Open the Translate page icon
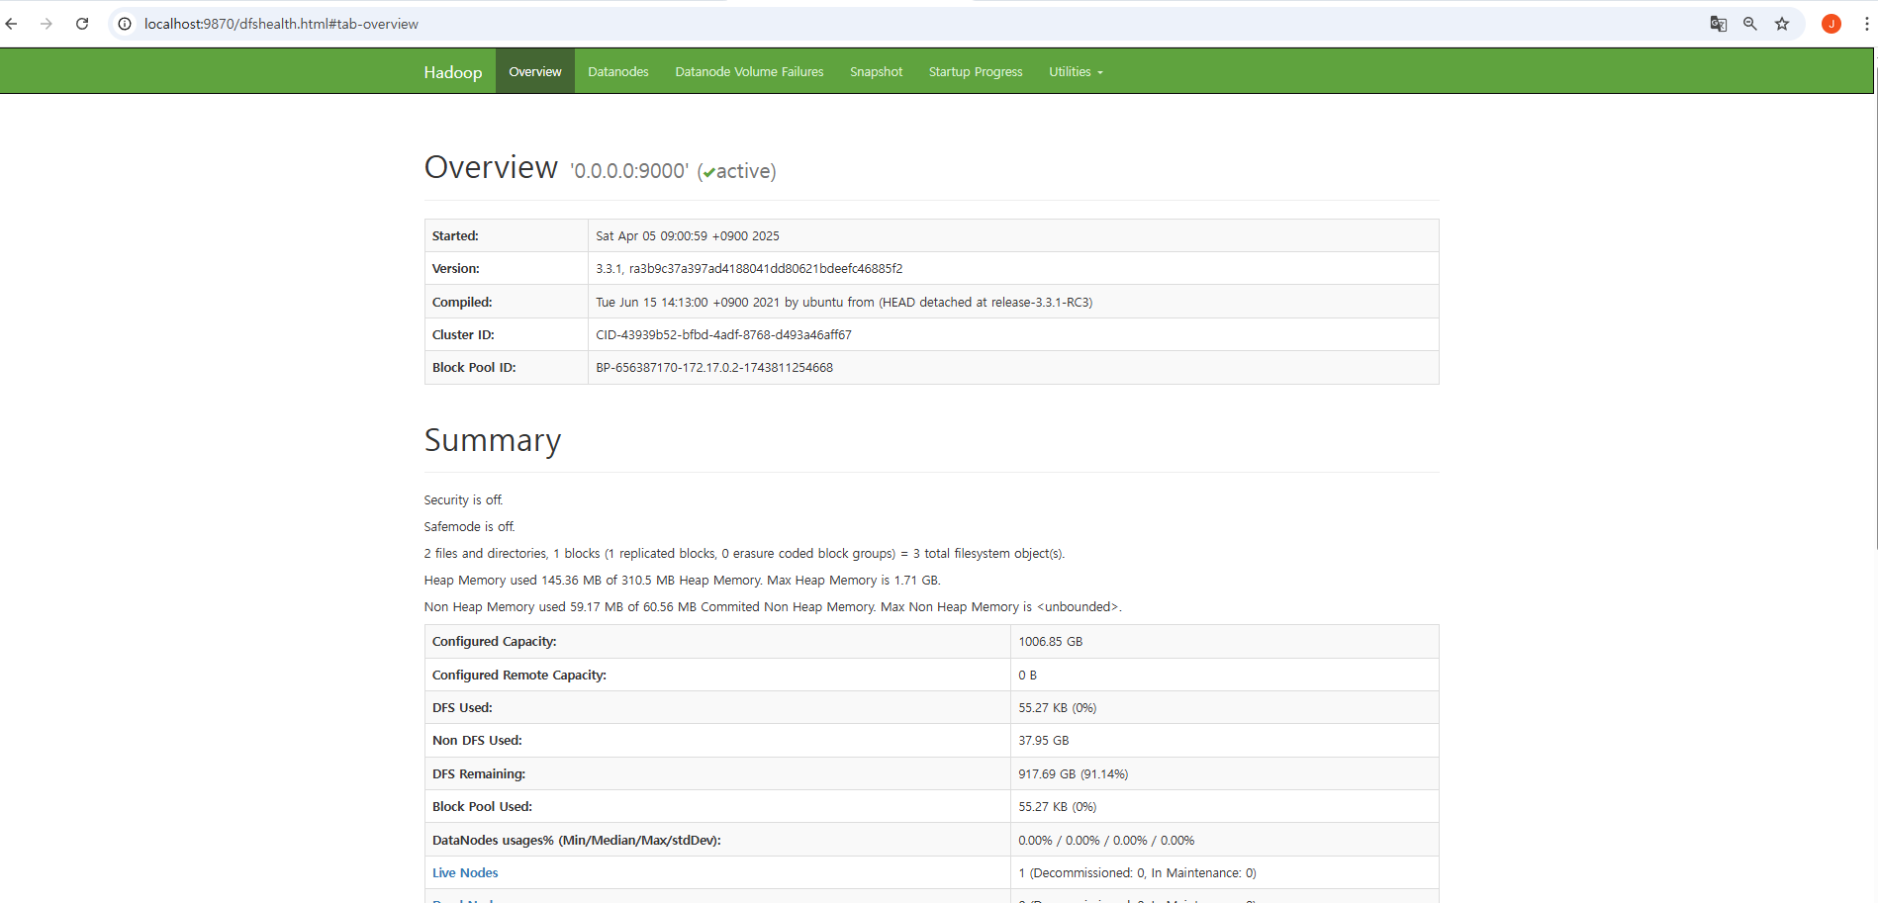 pos(1719,24)
